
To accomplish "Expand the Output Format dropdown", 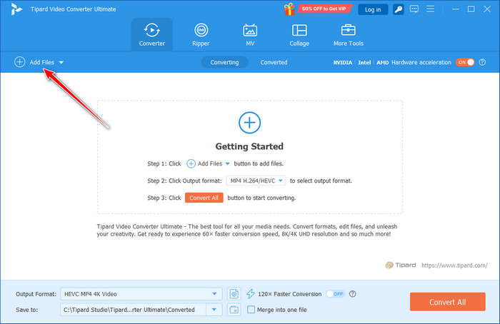I will [216, 293].
